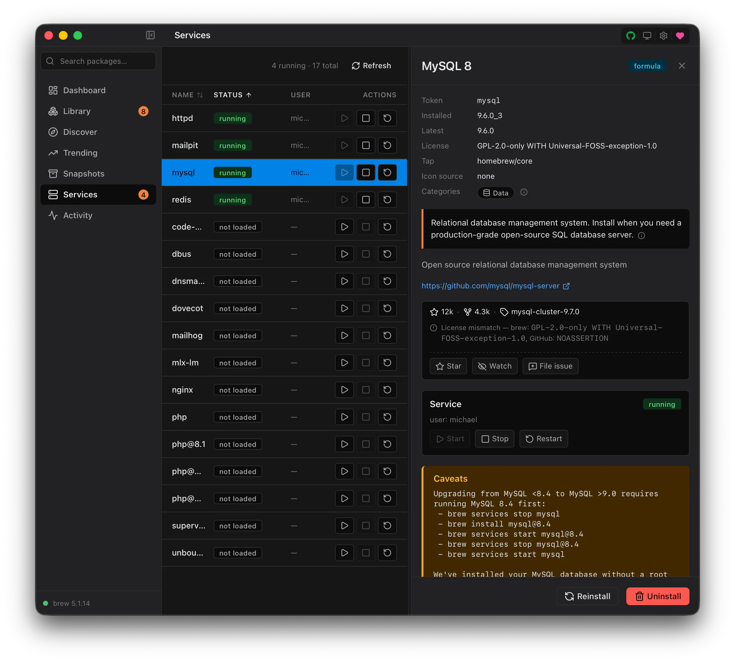Screen dimensions: 735x662
Task: Select the Services sidebar item
Action: [x=98, y=195]
